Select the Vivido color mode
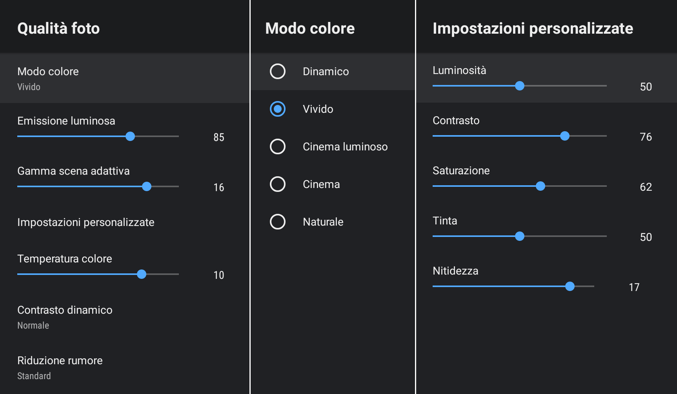Image resolution: width=677 pixels, height=394 pixels. (278, 109)
